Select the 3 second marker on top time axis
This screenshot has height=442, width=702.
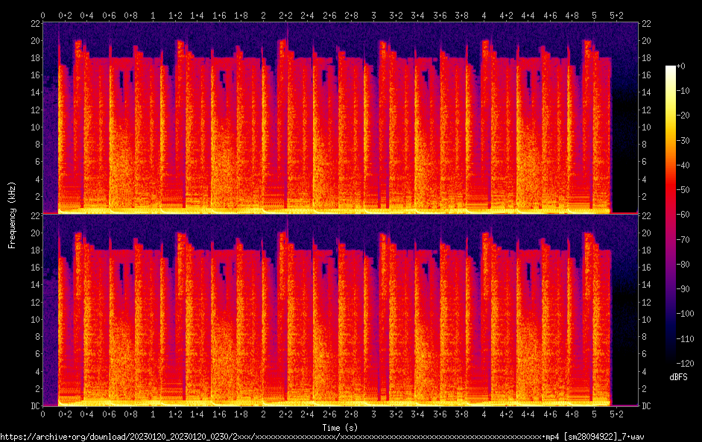[x=373, y=15]
